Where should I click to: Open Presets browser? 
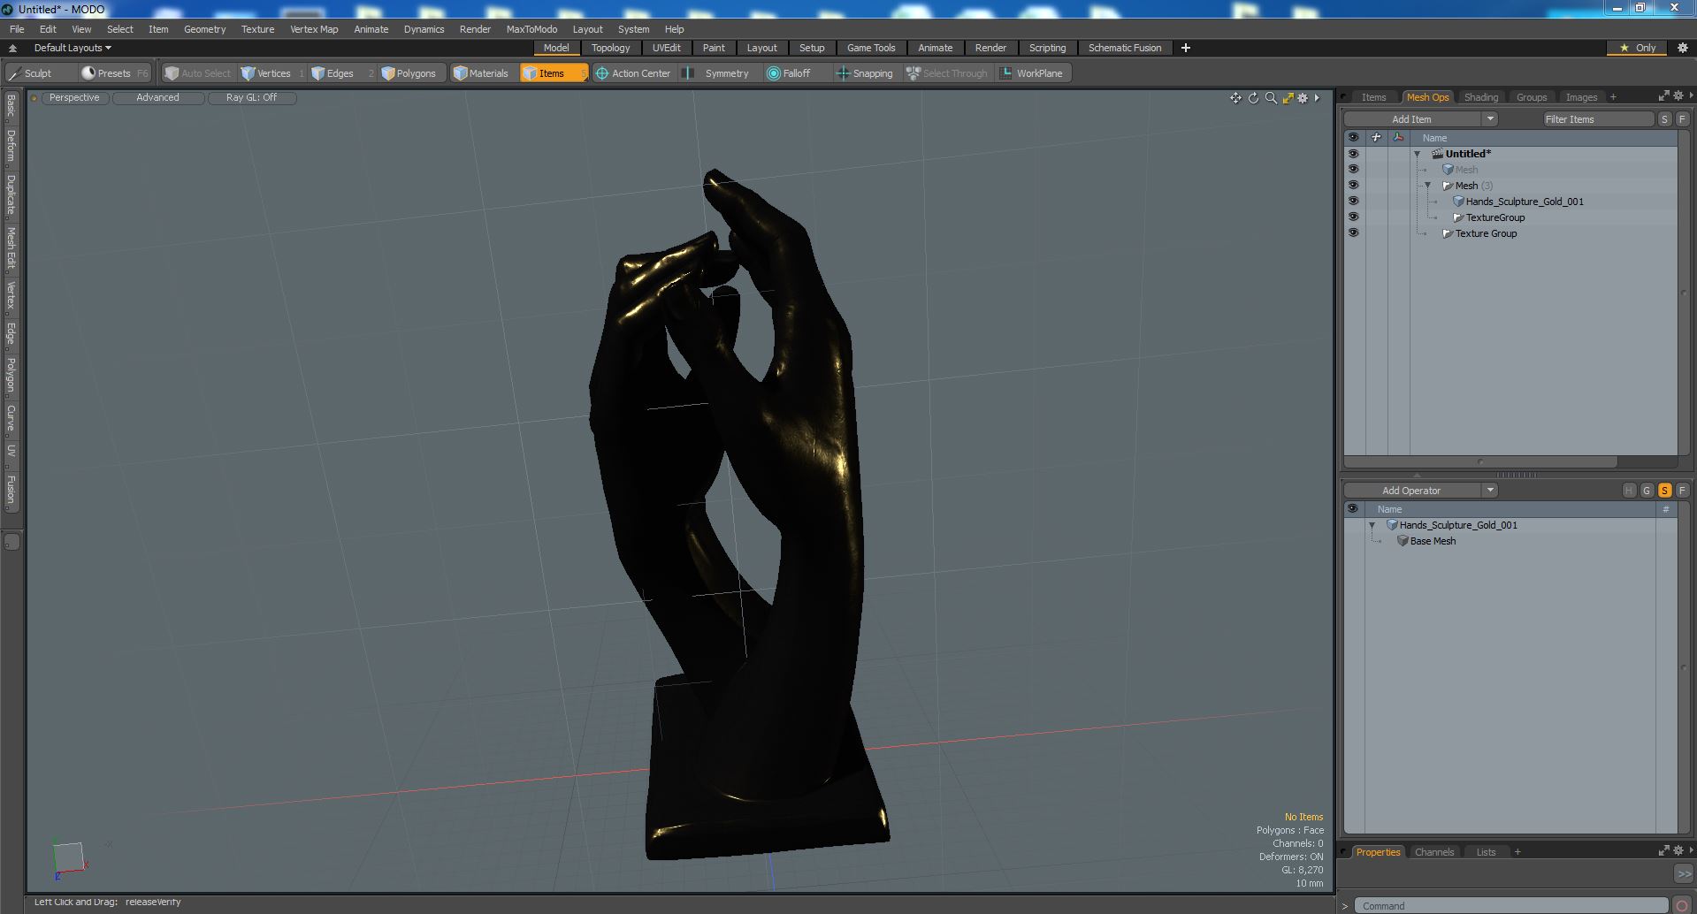(x=114, y=73)
